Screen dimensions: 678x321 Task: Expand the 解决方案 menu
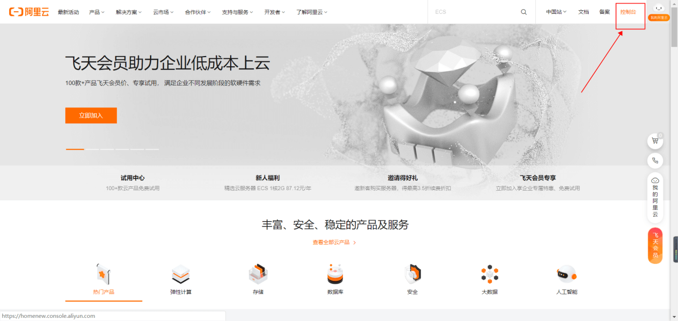[129, 12]
